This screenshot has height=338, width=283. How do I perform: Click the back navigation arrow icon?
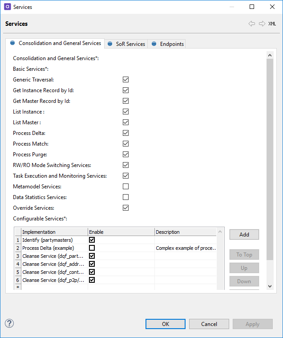click(x=252, y=24)
